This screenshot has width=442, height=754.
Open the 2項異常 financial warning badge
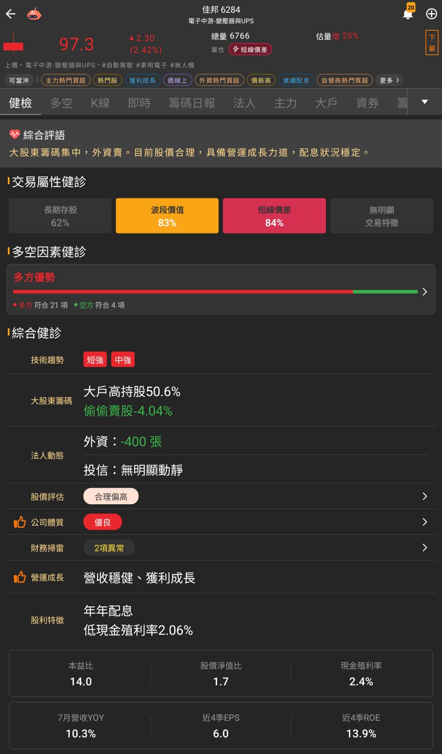109,548
